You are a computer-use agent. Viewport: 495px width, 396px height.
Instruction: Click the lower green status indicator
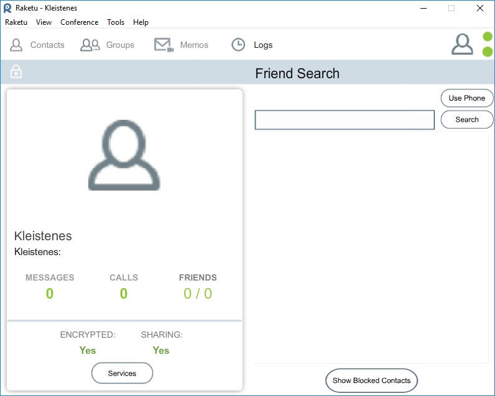[488, 52]
